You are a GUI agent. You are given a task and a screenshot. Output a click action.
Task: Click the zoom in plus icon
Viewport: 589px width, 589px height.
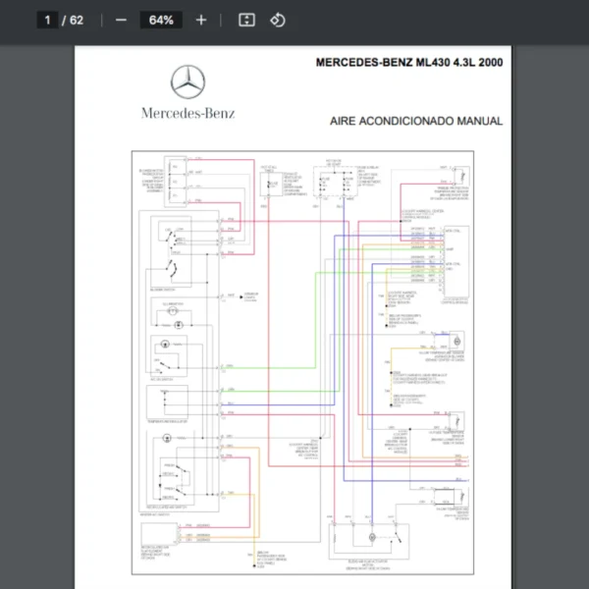pyautogui.click(x=201, y=20)
